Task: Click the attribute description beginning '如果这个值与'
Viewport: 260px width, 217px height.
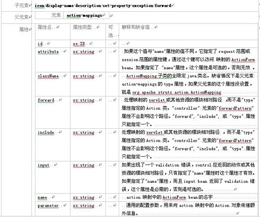Action: pos(188,59)
